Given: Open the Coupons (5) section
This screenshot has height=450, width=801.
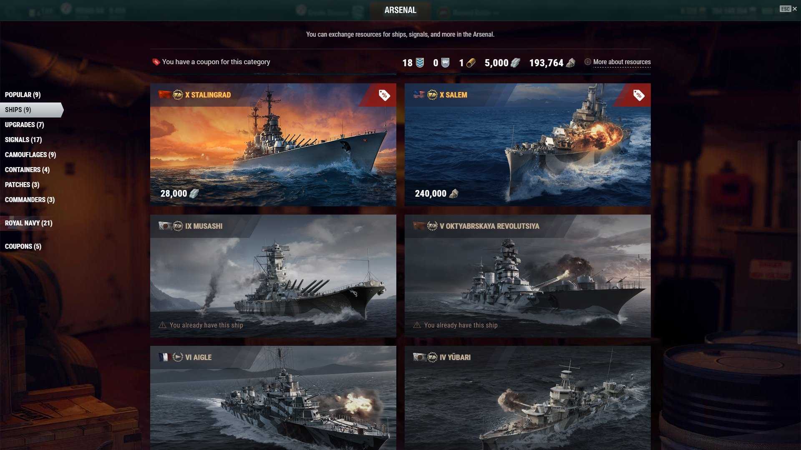Looking at the screenshot, I should click(x=23, y=246).
